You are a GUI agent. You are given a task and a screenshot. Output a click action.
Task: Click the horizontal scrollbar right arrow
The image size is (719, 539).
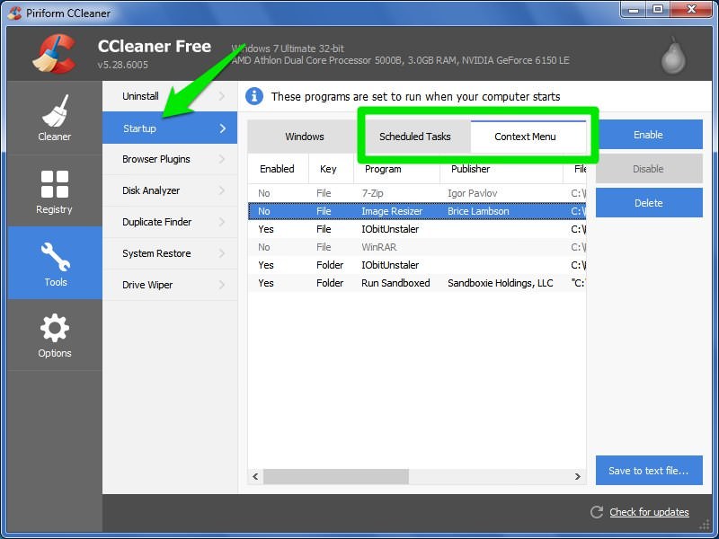(x=579, y=476)
